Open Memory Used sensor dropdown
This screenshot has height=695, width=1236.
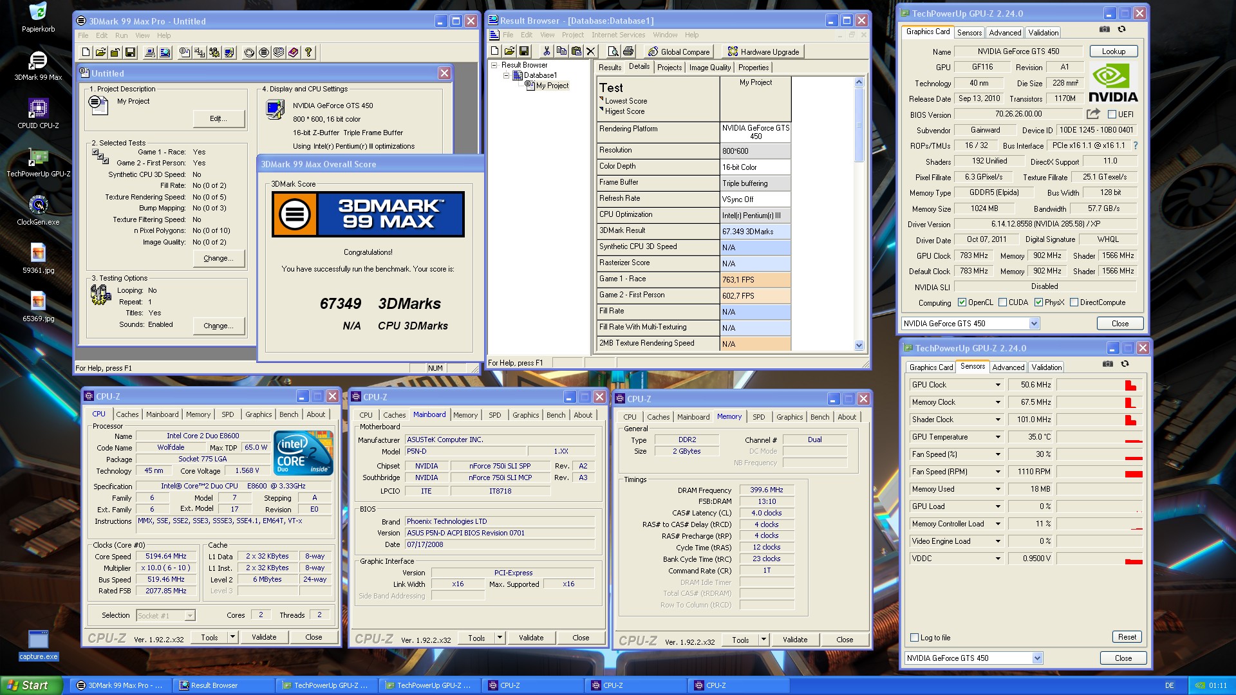[x=998, y=489]
